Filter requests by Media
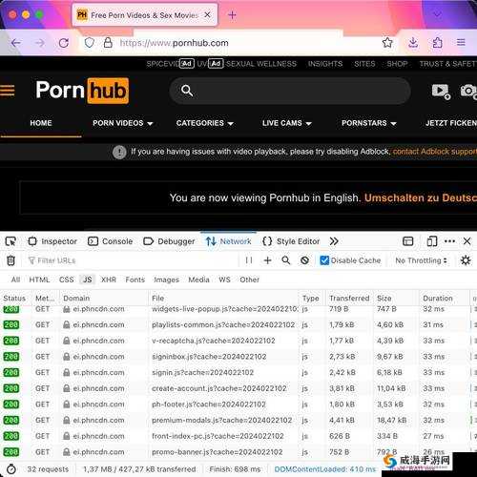Viewport: 477px width, 477px height. point(198,280)
